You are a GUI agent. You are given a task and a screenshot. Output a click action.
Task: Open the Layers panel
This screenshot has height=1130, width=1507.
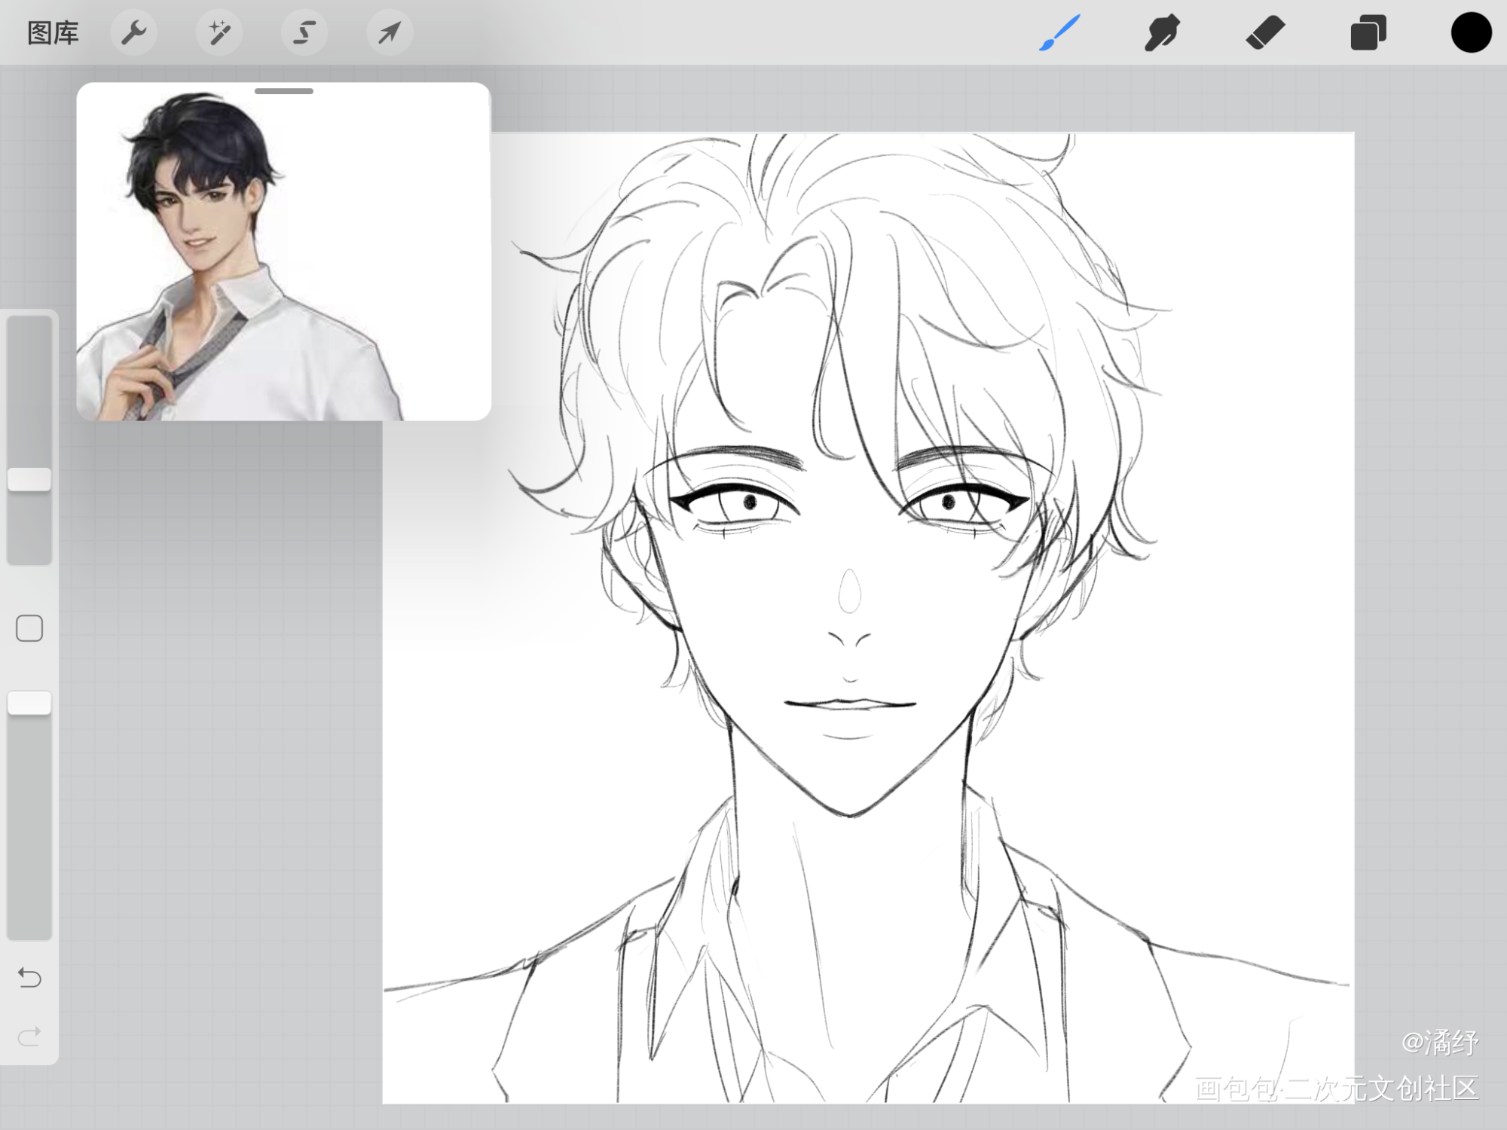click(x=1368, y=33)
